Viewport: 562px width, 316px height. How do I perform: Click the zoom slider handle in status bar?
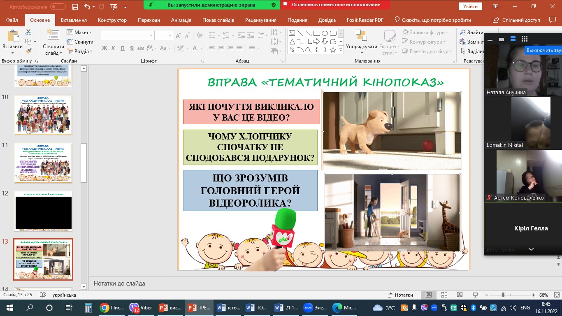coord(503,295)
